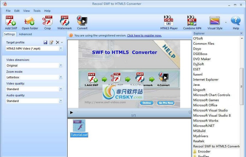Click the Go Pro Now button
The image size is (246, 157).
coord(166,103)
